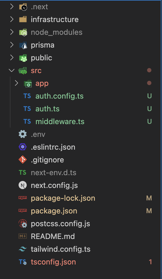This screenshot has height=279, width=162.
Task: Click the ESLint icon beside .eslintrc.json
Action: click(23, 147)
